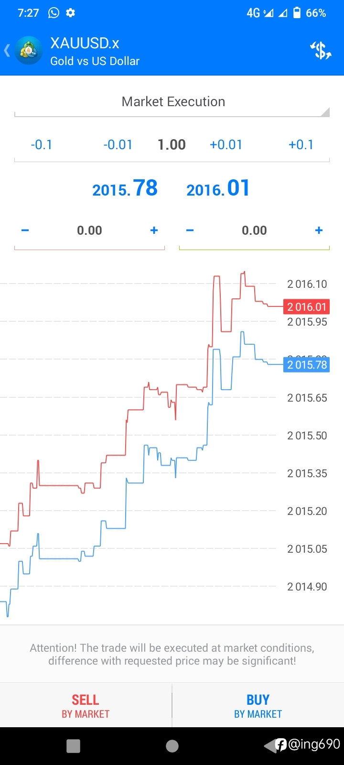This screenshot has width=344, height=765.
Task: Tap plus on the take profit field
Action: click(x=319, y=230)
